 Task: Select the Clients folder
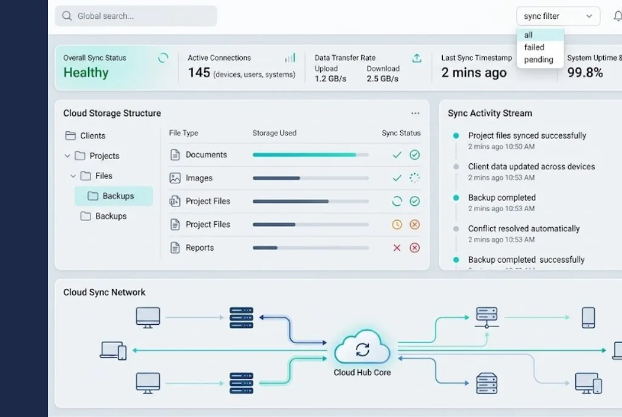85,135
